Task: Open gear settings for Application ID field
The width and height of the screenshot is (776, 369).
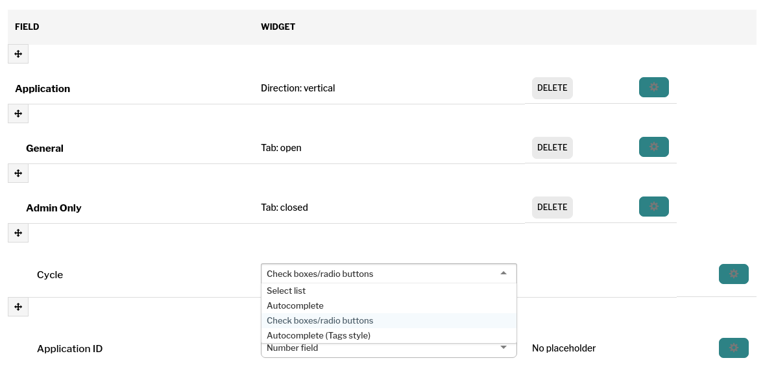Action: tap(733, 348)
